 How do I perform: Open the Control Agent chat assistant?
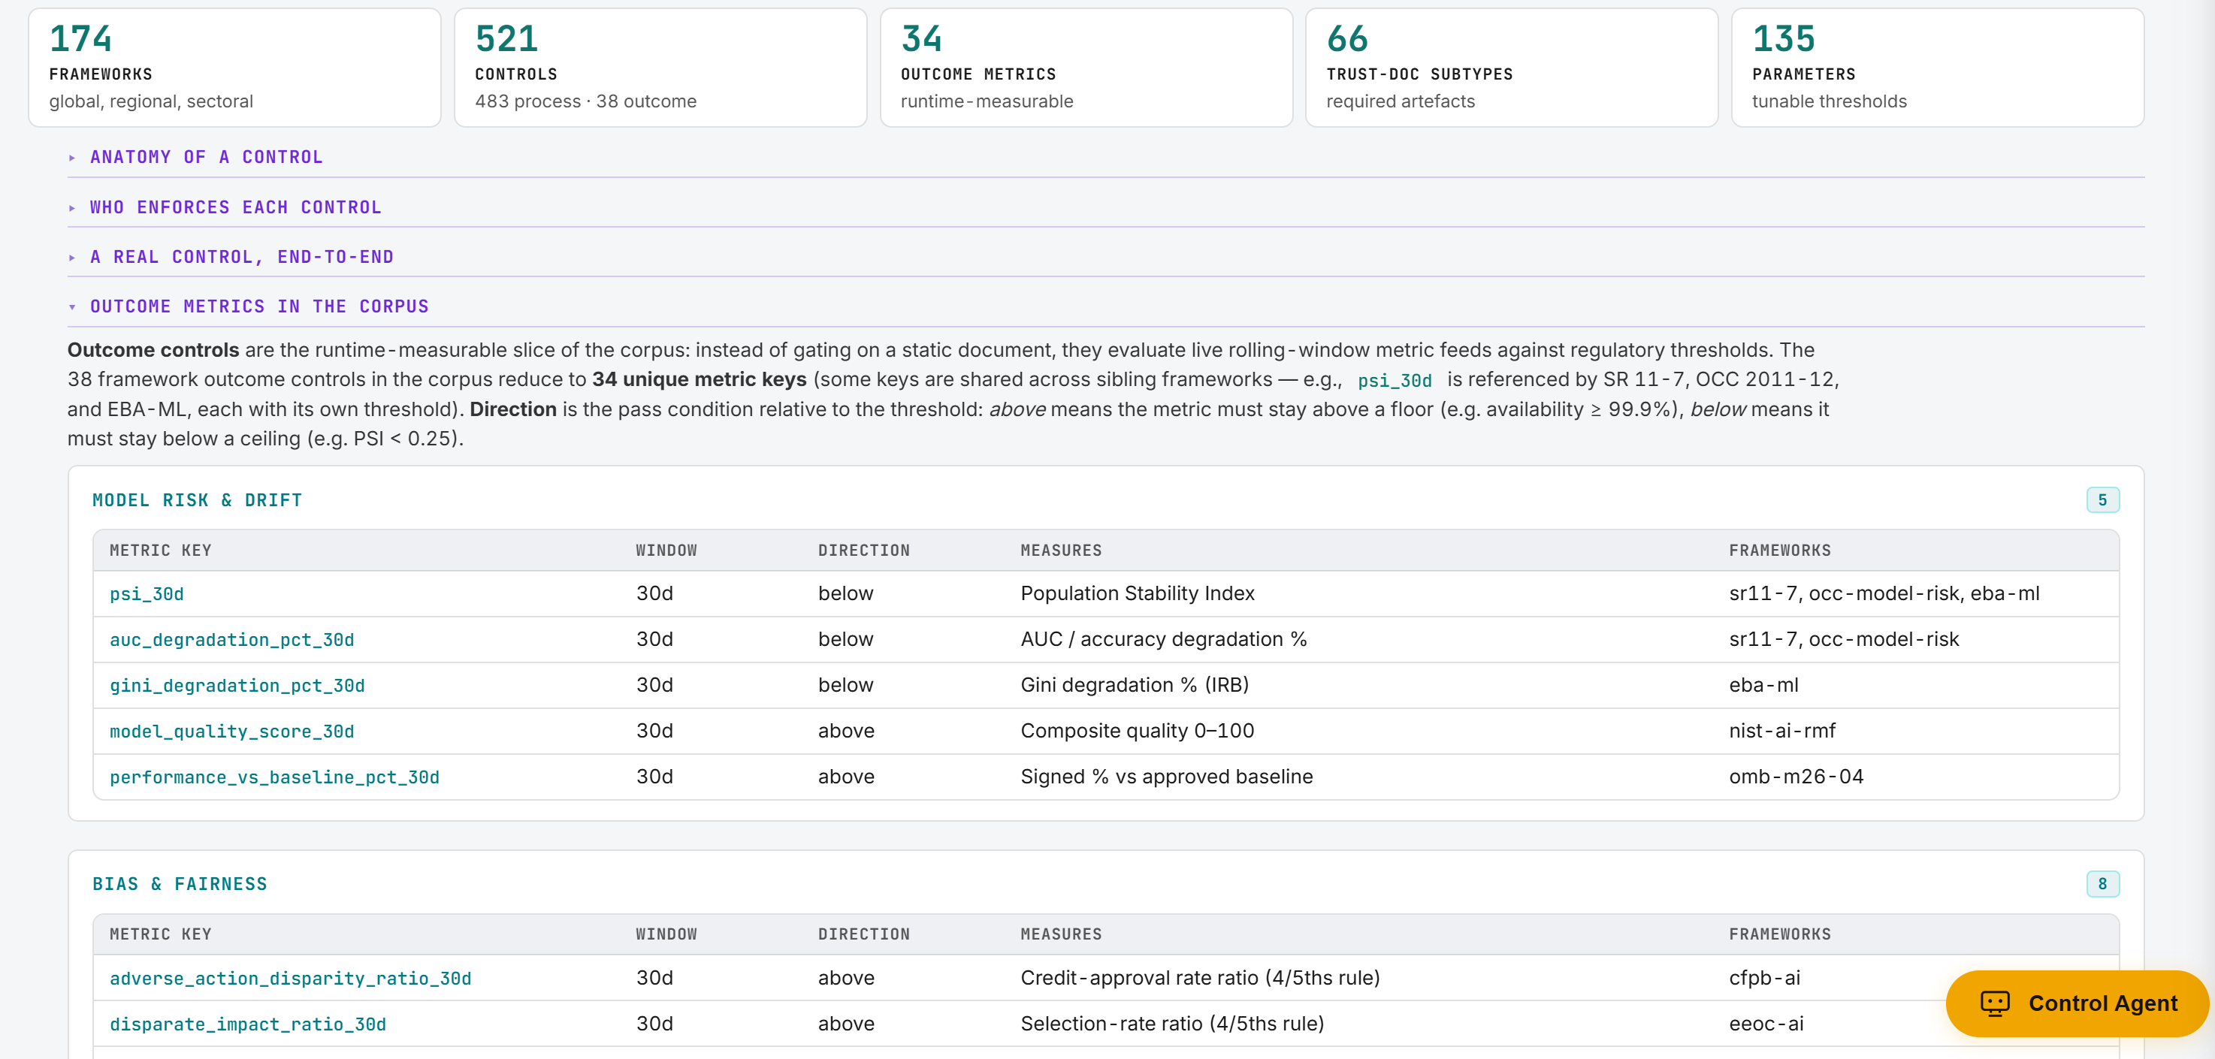click(x=2074, y=1002)
